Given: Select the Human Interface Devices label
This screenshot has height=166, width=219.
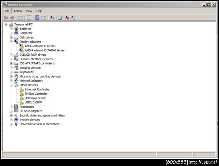Looking at the screenshot, I should 36,59.
